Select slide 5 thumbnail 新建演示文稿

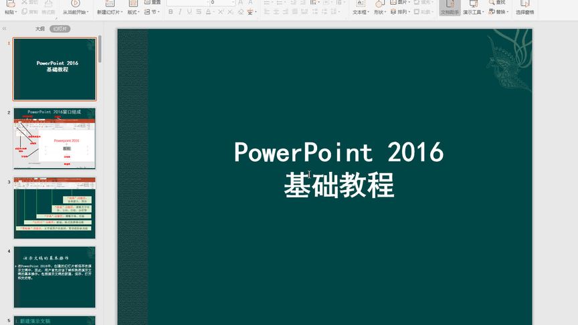[x=55, y=320]
